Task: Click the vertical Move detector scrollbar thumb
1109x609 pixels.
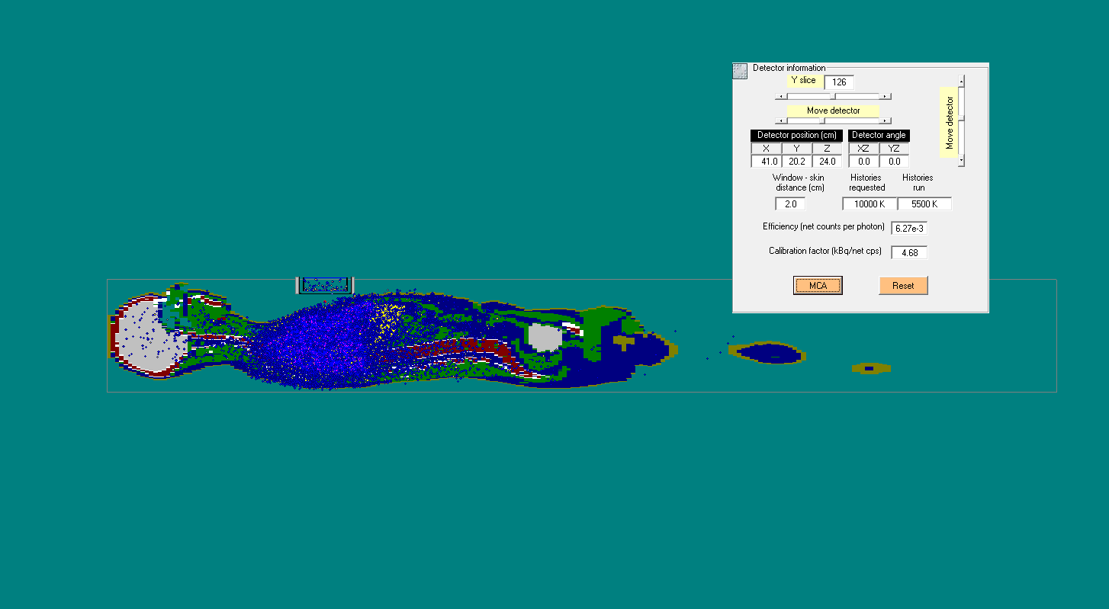Action: click(x=961, y=118)
